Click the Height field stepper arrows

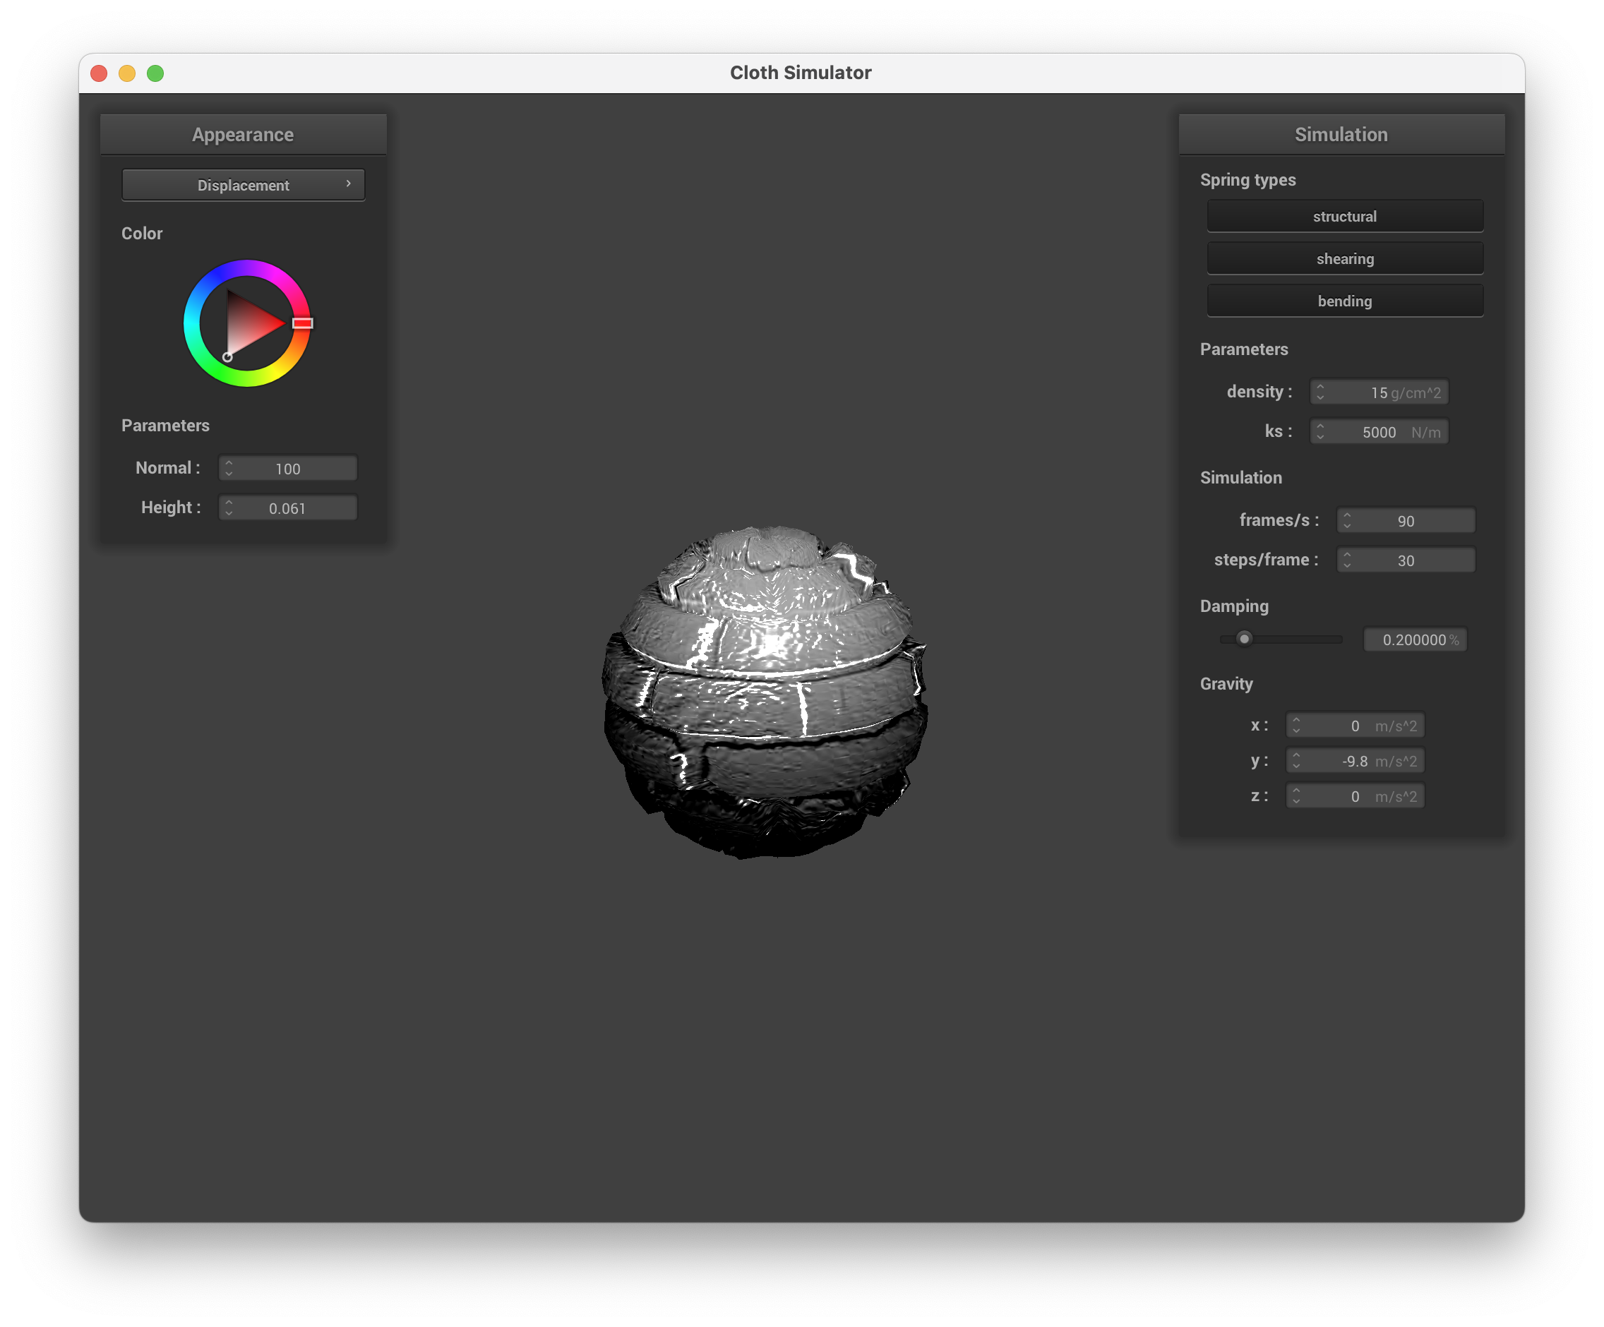(228, 508)
